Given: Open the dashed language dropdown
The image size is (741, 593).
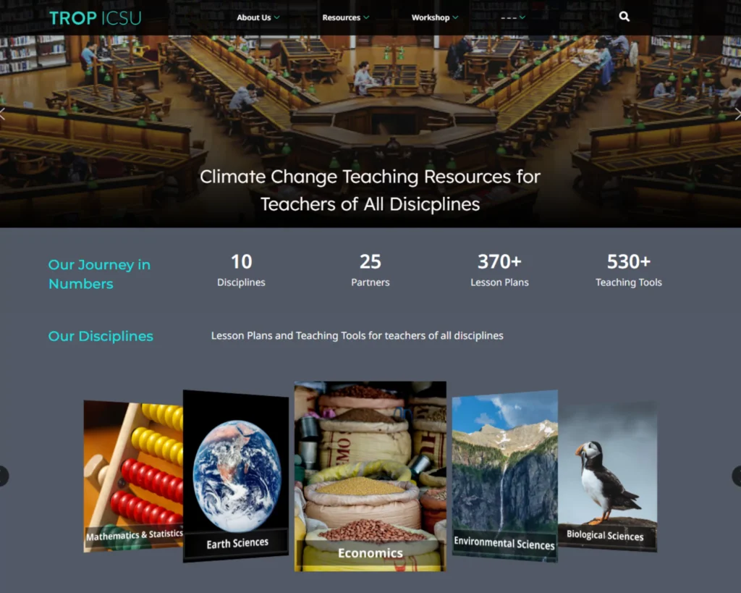Looking at the screenshot, I should [x=513, y=17].
